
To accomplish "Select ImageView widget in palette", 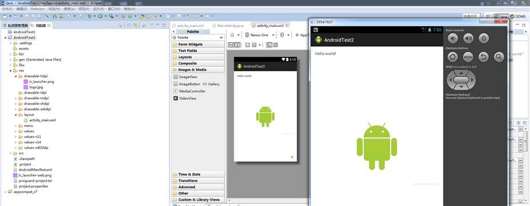I will click(x=185, y=77).
